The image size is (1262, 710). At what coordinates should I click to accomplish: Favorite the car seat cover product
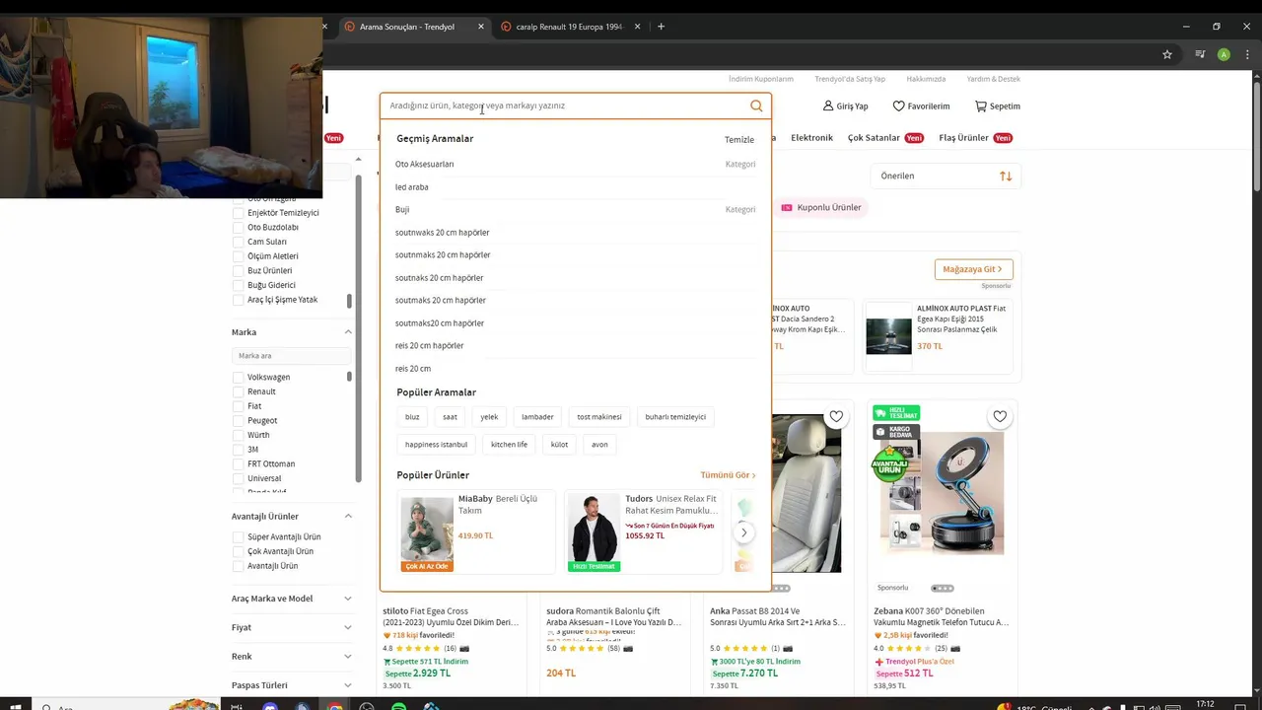pos(836,416)
